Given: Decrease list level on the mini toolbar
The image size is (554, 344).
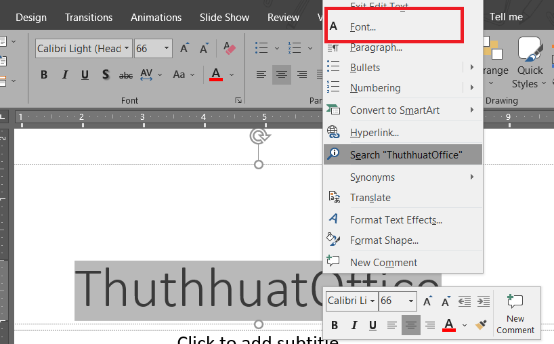Looking at the screenshot, I should tap(465, 301).
